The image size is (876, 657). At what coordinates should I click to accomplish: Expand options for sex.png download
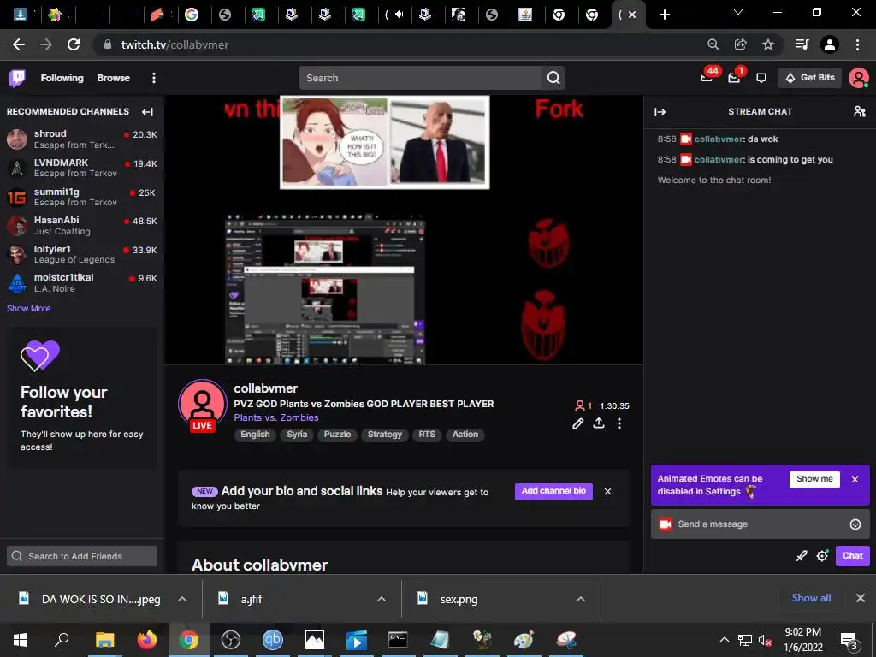pos(581,599)
